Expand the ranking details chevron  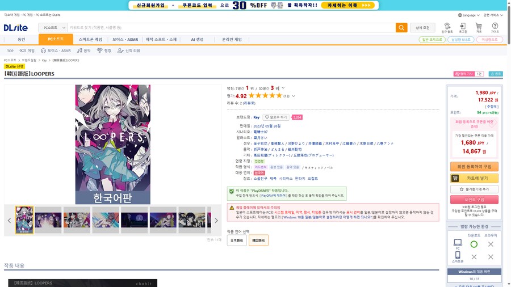click(283, 88)
